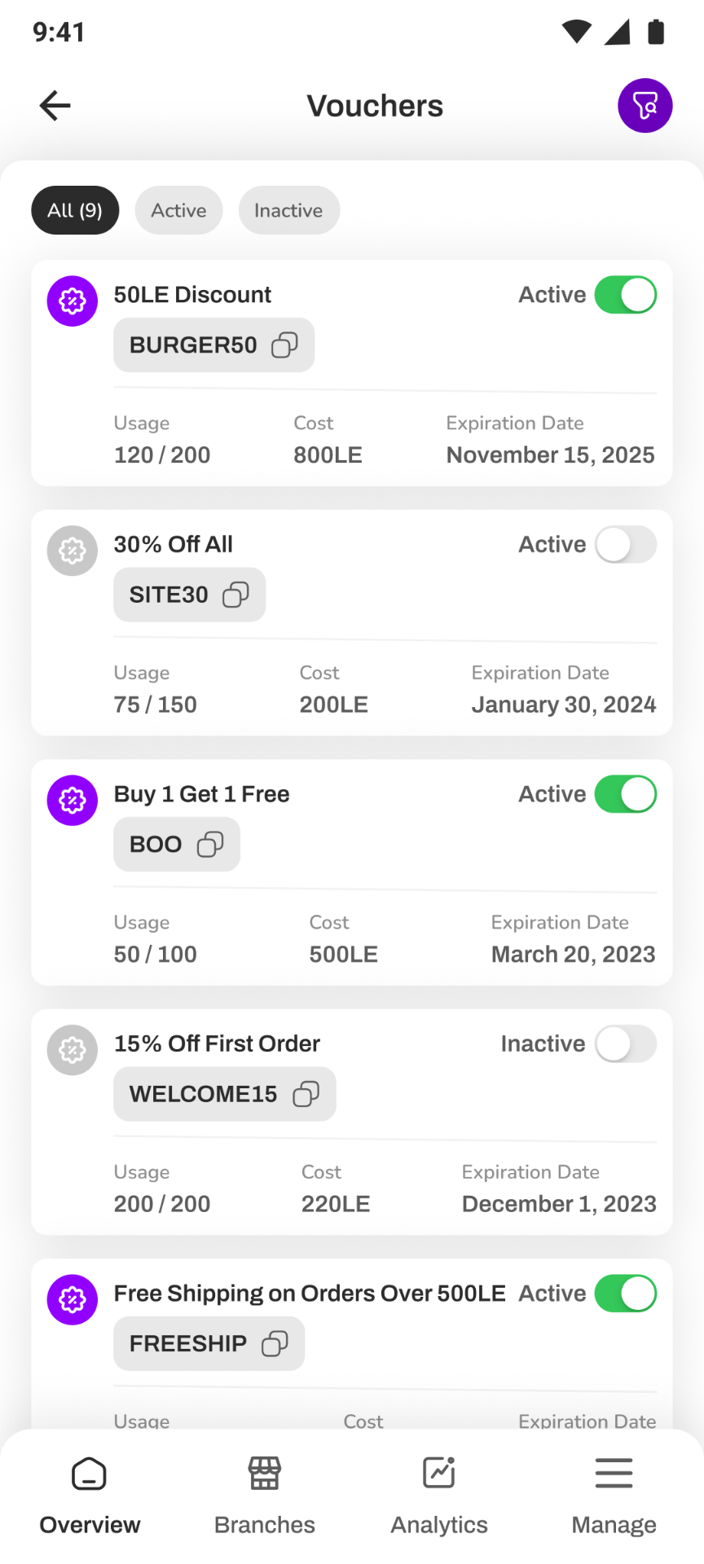Open the Manage menu
Image resolution: width=704 pixels, height=1564 pixels.
(x=614, y=1497)
